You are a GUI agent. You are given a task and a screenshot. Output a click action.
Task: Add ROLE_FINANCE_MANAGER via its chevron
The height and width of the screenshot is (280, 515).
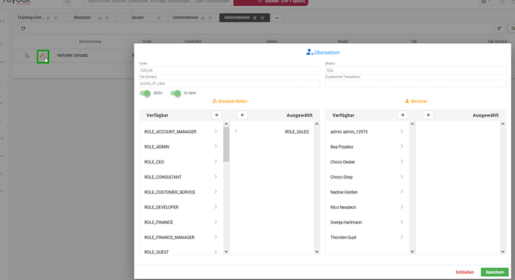pos(216,237)
